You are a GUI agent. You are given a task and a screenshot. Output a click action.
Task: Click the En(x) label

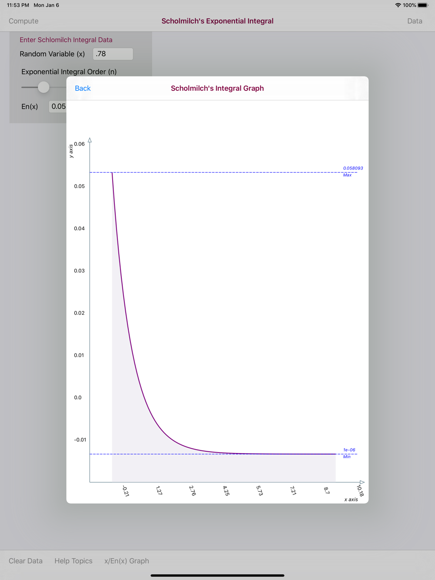(30, 107)
